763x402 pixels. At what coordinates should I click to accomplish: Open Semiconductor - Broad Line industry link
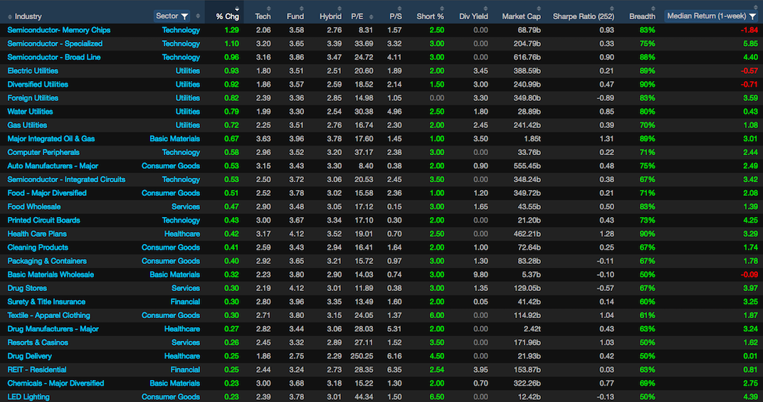pos(54,58)
